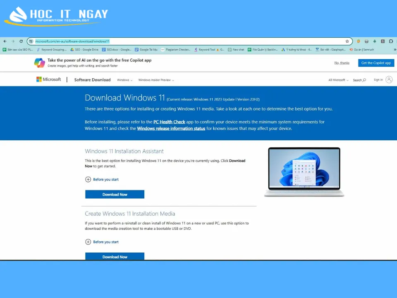
Task: Click the Windows 11 Installation Assistant heading
Action: 124,151
